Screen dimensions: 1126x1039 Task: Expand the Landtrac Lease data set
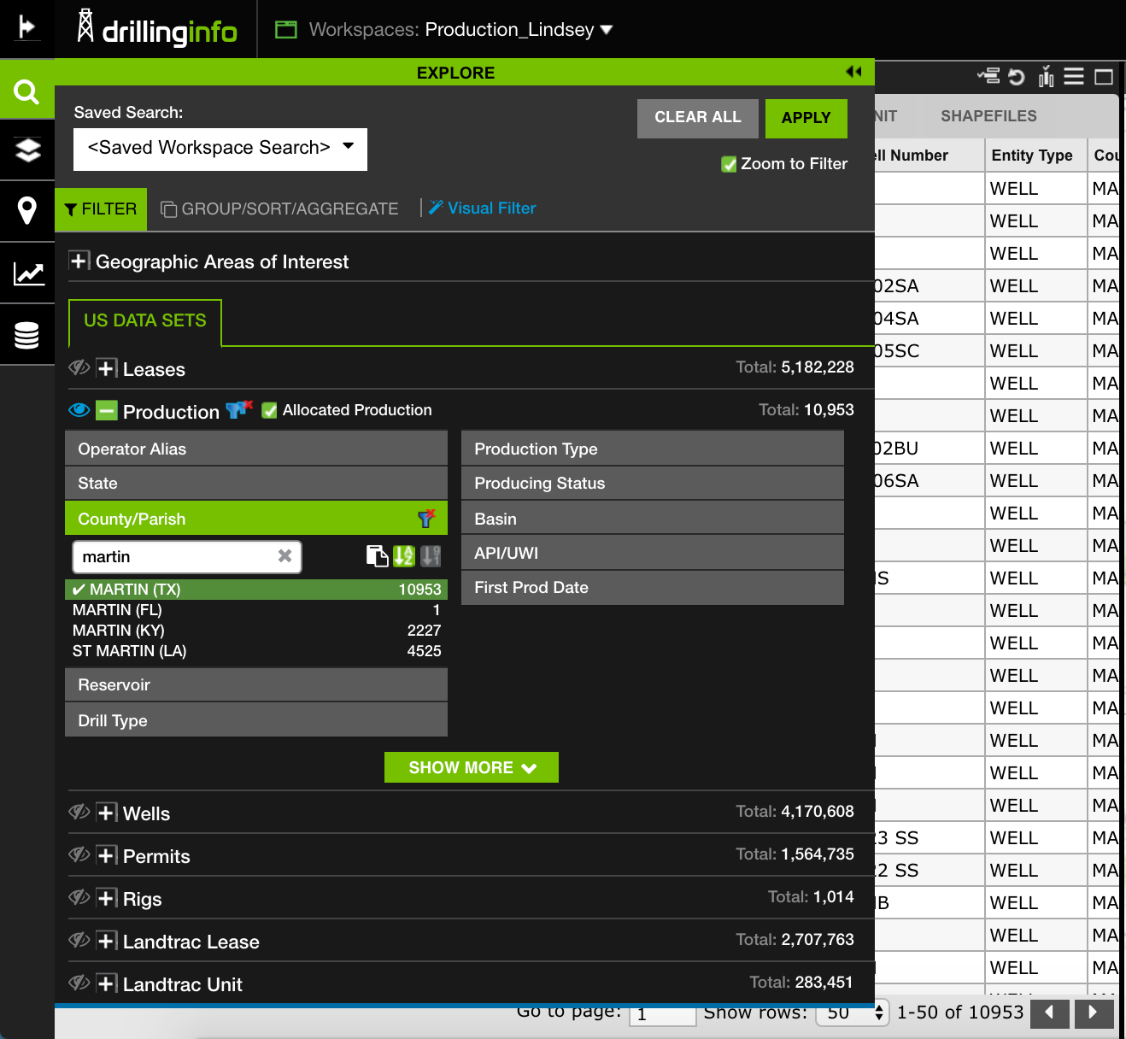click(x=107, y=941)
